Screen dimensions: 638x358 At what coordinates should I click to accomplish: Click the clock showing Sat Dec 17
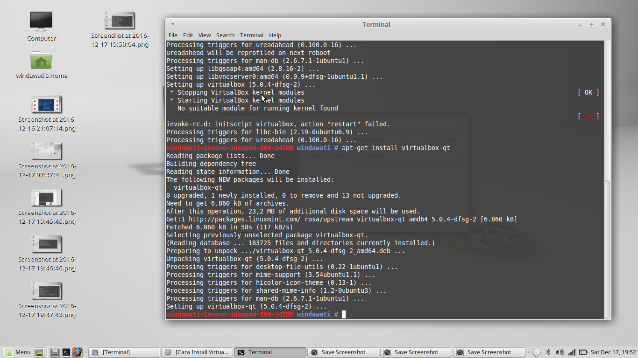click(613, 352)
